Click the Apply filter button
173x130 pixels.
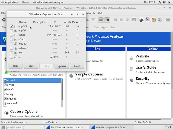pyautogui.click(x=104, y=27)
